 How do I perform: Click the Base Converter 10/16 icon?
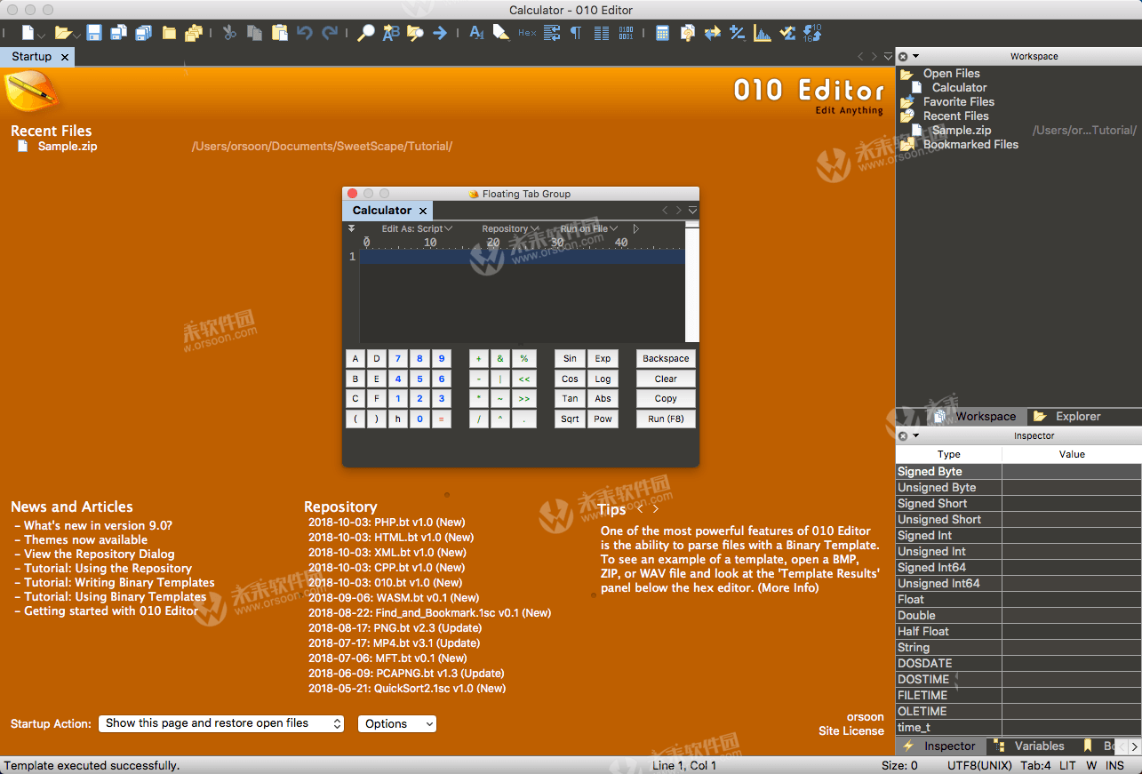tap(811, 33)
